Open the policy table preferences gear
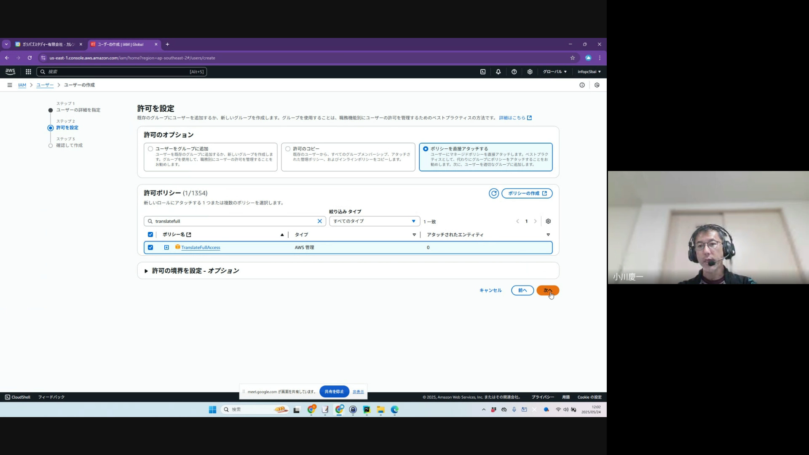Screen dimensions: 809x455 pyautogui.click(x=548, y=221)
